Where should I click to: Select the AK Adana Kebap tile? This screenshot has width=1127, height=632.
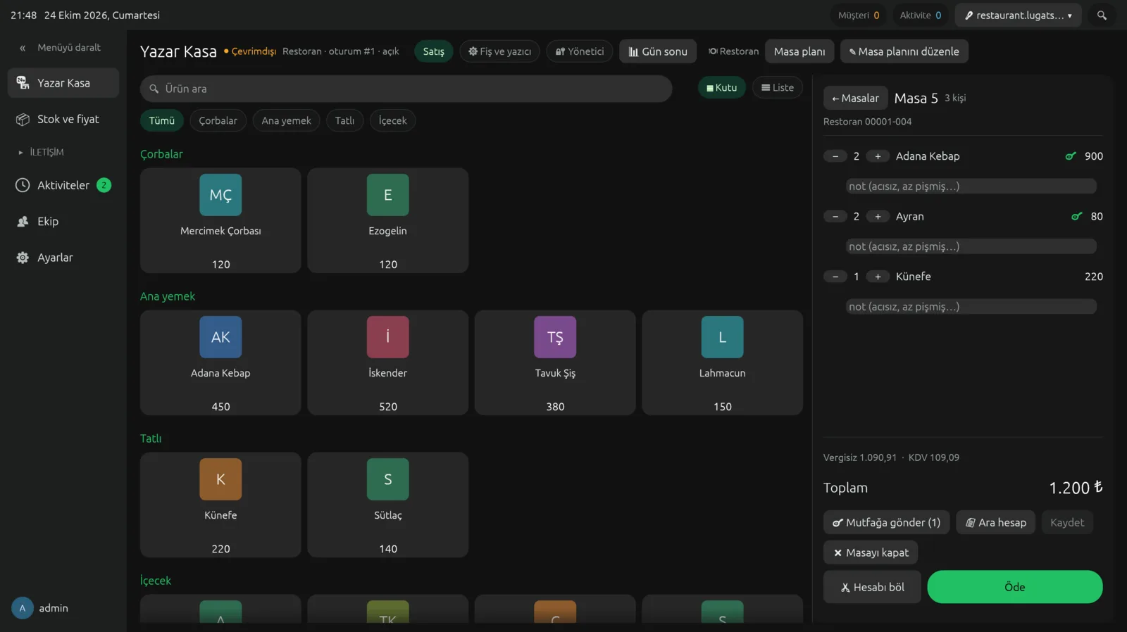point(220,362)
